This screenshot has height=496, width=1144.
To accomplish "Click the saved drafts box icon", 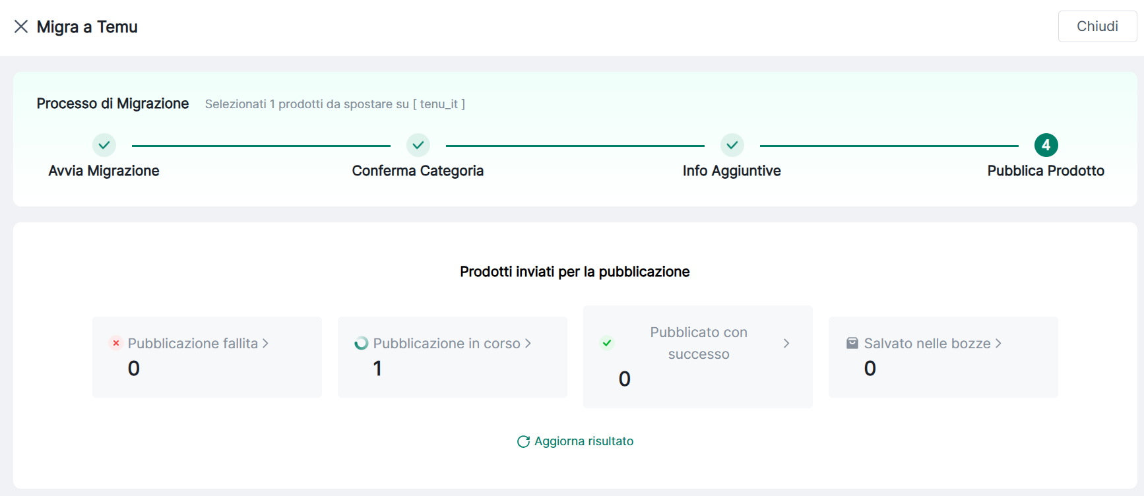I will click(852, 343).
